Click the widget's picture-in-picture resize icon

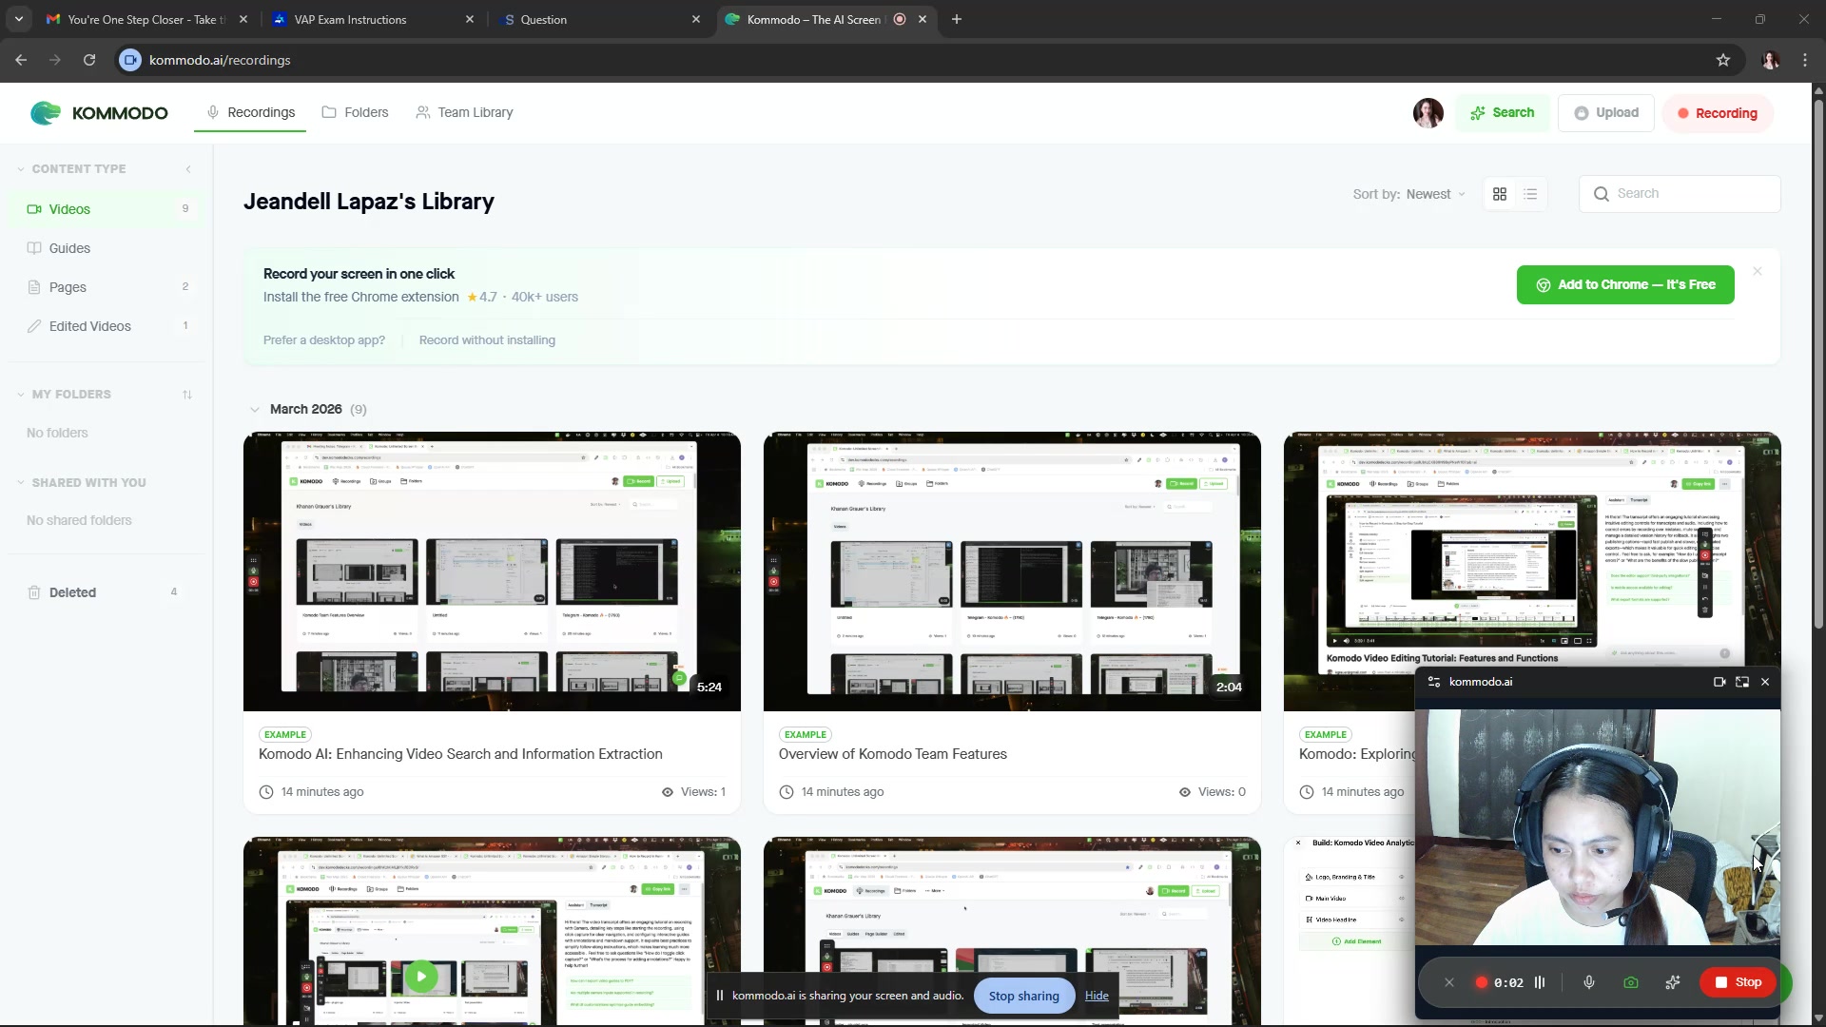pos(1742,682)
